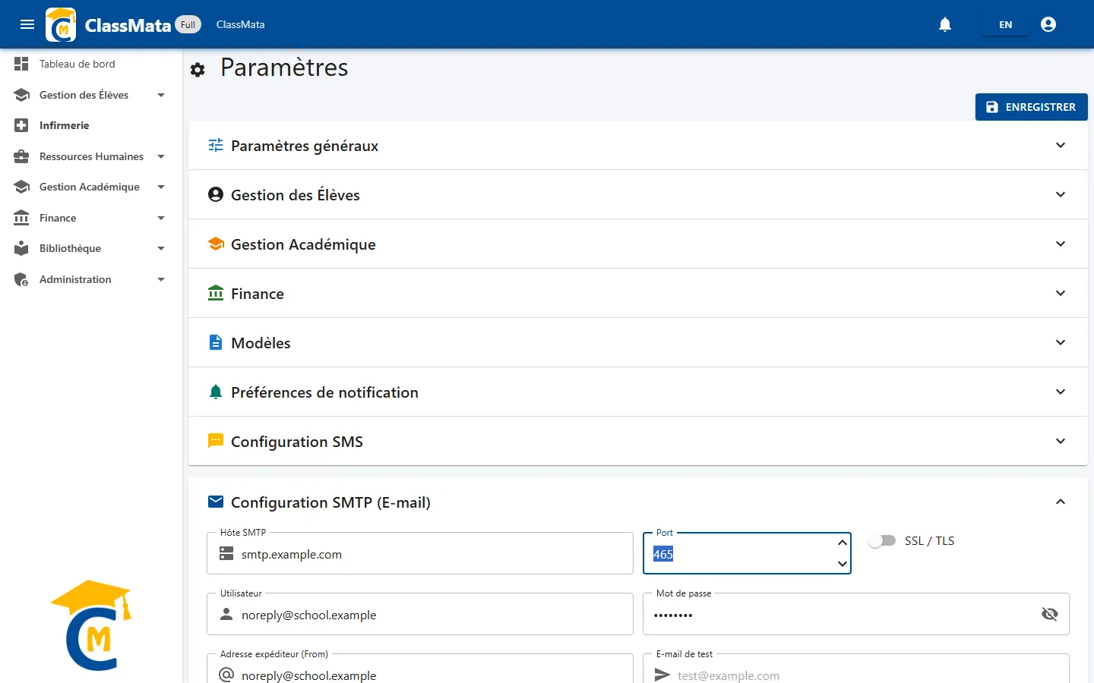Expand Finance sidebar submenu arrow
This screenshot has height=683, width=1094.
[161, 218]
